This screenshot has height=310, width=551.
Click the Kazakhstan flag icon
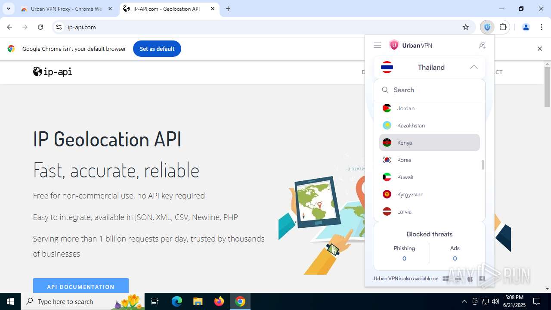click(x=387, y=125)
